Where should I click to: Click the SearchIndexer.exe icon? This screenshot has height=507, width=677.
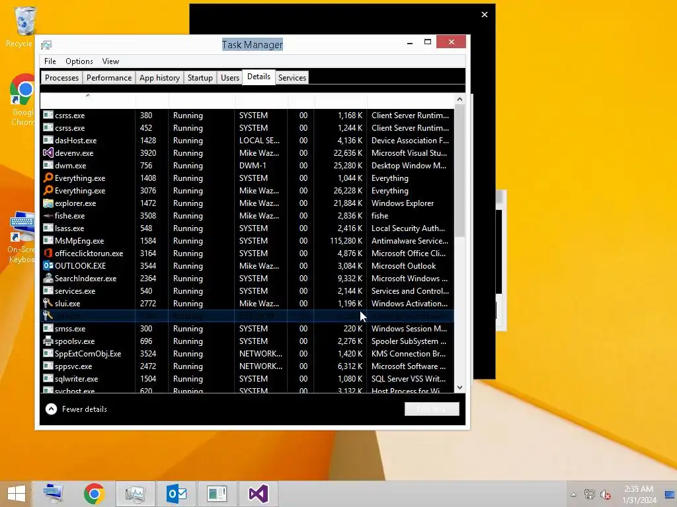pyautogui.click(x=48, y=278)
